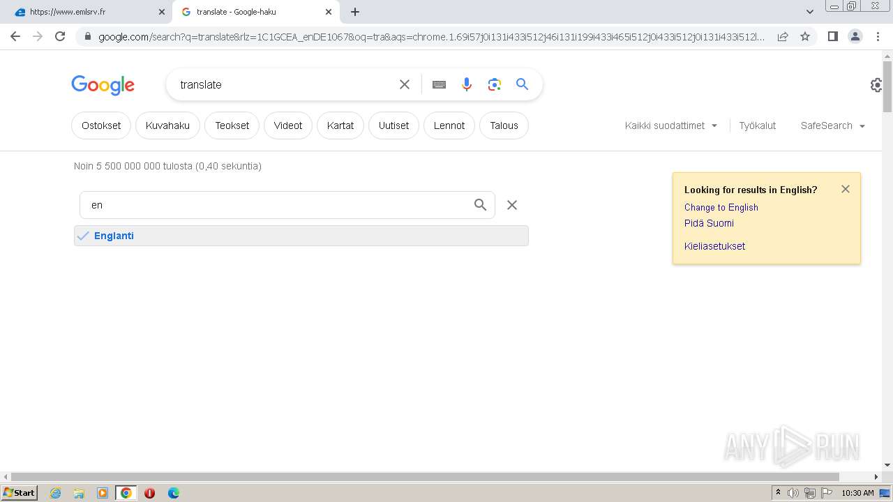893x502 pixels.
Task: Show hidden system tray icons
Action: point(778,493)
